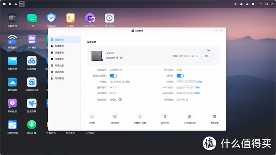This screenshot has height=155, width=276.
Task: Toggle the 指示灯 indicator light switch
Action: pyautogui.click(x=180, y=76)
